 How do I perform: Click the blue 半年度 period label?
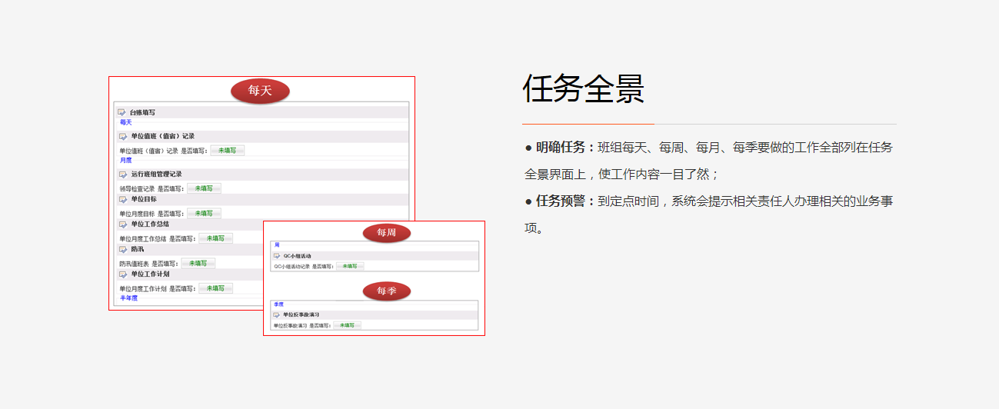pyautogui.click(x=128, y=298)
